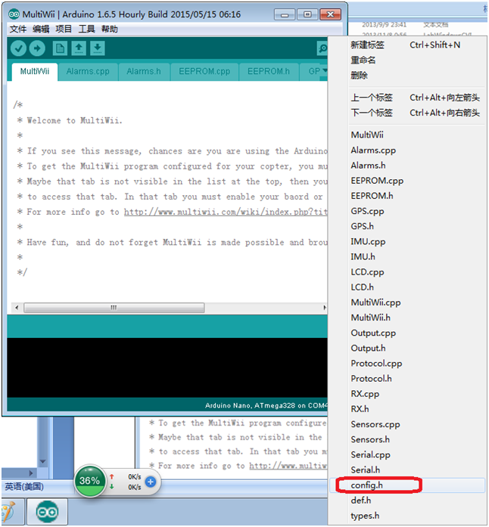Click the Save sketch down-arrow icon
Image resolution: width=489 pixels, height=527 pixels.
[97, 48]
